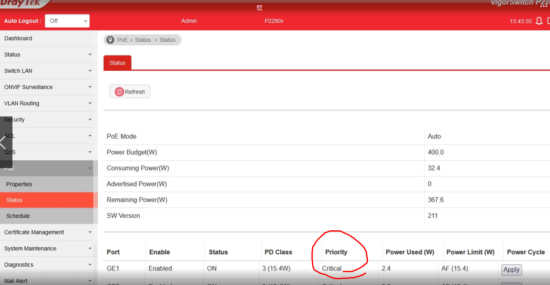Click the location pin breadcrumb icon
Viewport: 550px width, 285px height.
point(110,40)
